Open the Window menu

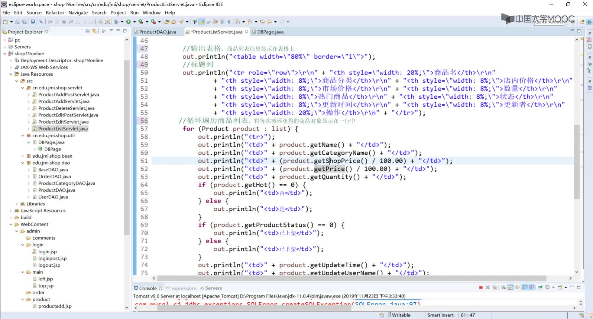click(x=152, y=13)
